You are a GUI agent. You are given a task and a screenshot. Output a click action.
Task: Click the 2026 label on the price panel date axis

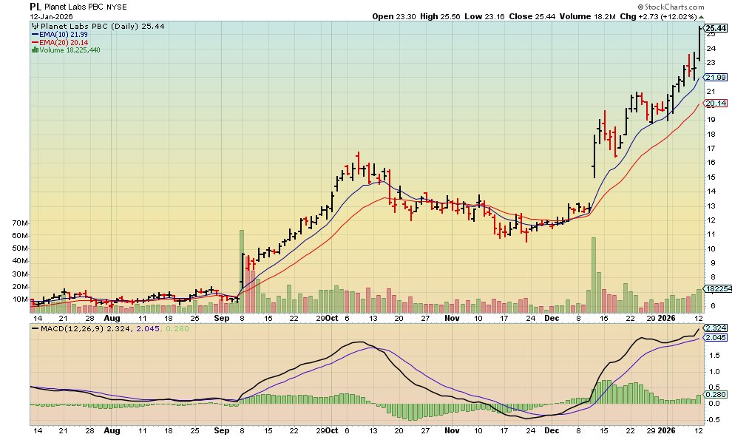coord(667,319)
